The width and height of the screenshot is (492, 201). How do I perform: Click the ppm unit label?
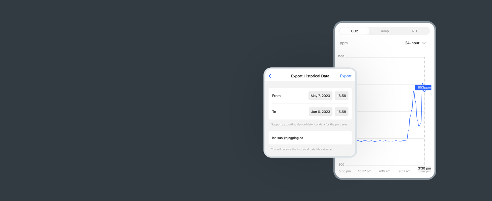tap(344, 43)
